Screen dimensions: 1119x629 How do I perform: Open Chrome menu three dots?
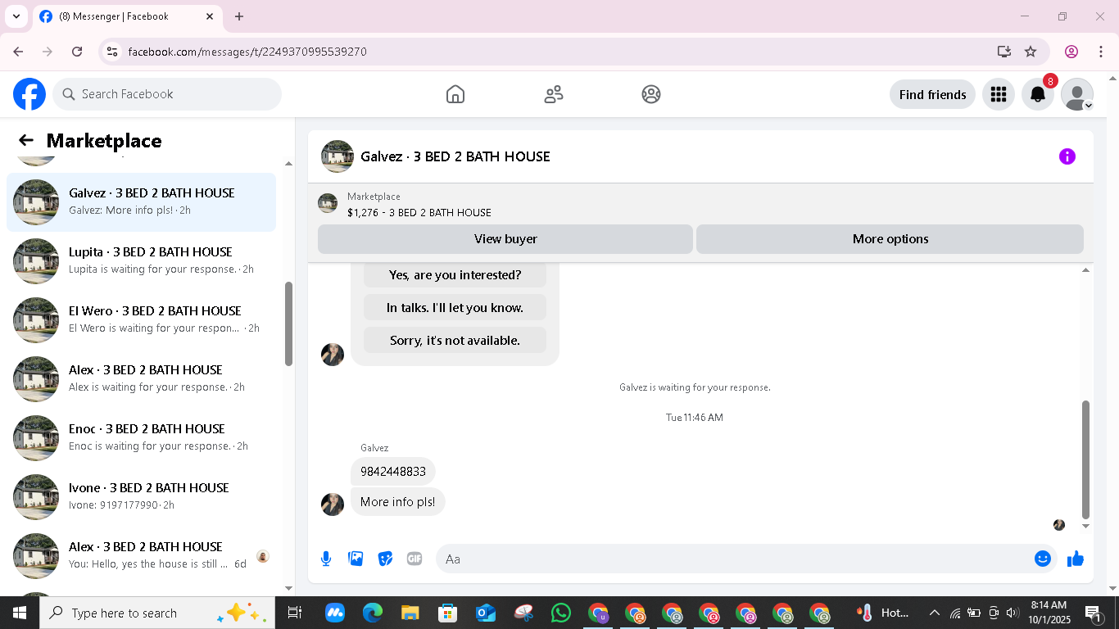point(1102,52)
